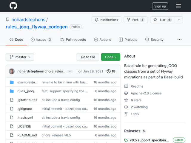The height and width of the screenshot is (143, 191).
Task: Open rules_jooq_flyway_codegen repository link
Action: tap(36, 27)
